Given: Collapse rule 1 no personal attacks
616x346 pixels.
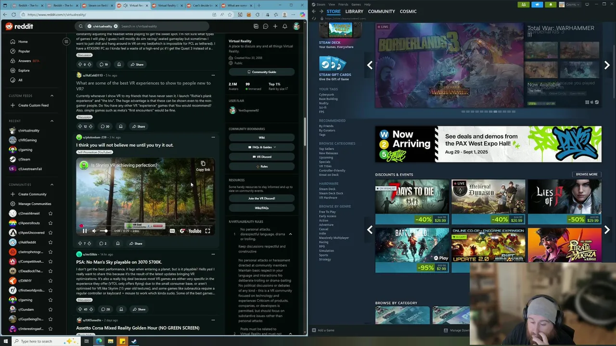Looking at the screenshot, I should (290, 234).
